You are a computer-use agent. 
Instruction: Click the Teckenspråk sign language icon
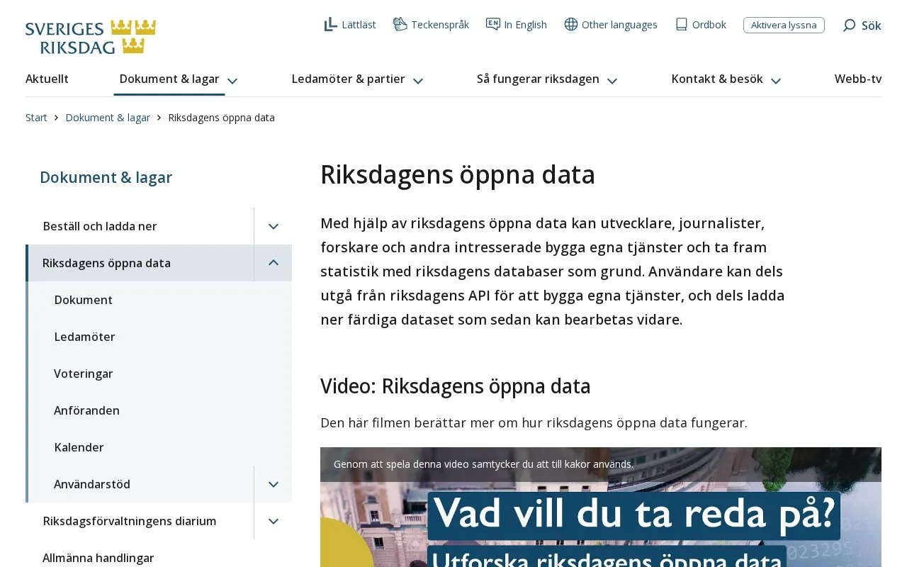coord(400,24)
